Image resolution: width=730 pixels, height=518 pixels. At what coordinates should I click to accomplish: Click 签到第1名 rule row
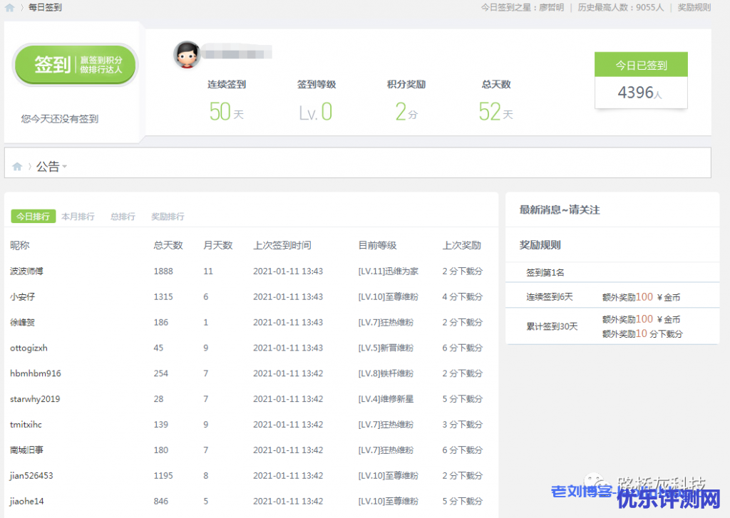point(545,272)
